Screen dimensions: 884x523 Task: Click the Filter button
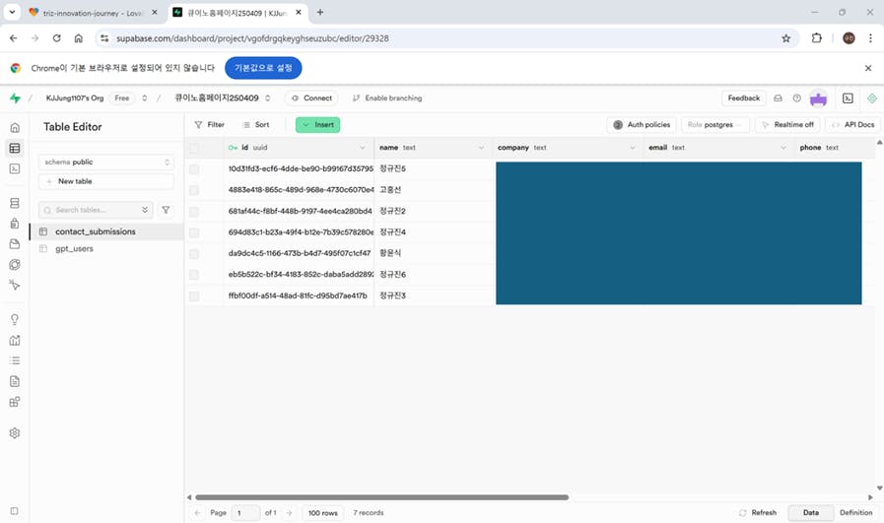(209, 124)
